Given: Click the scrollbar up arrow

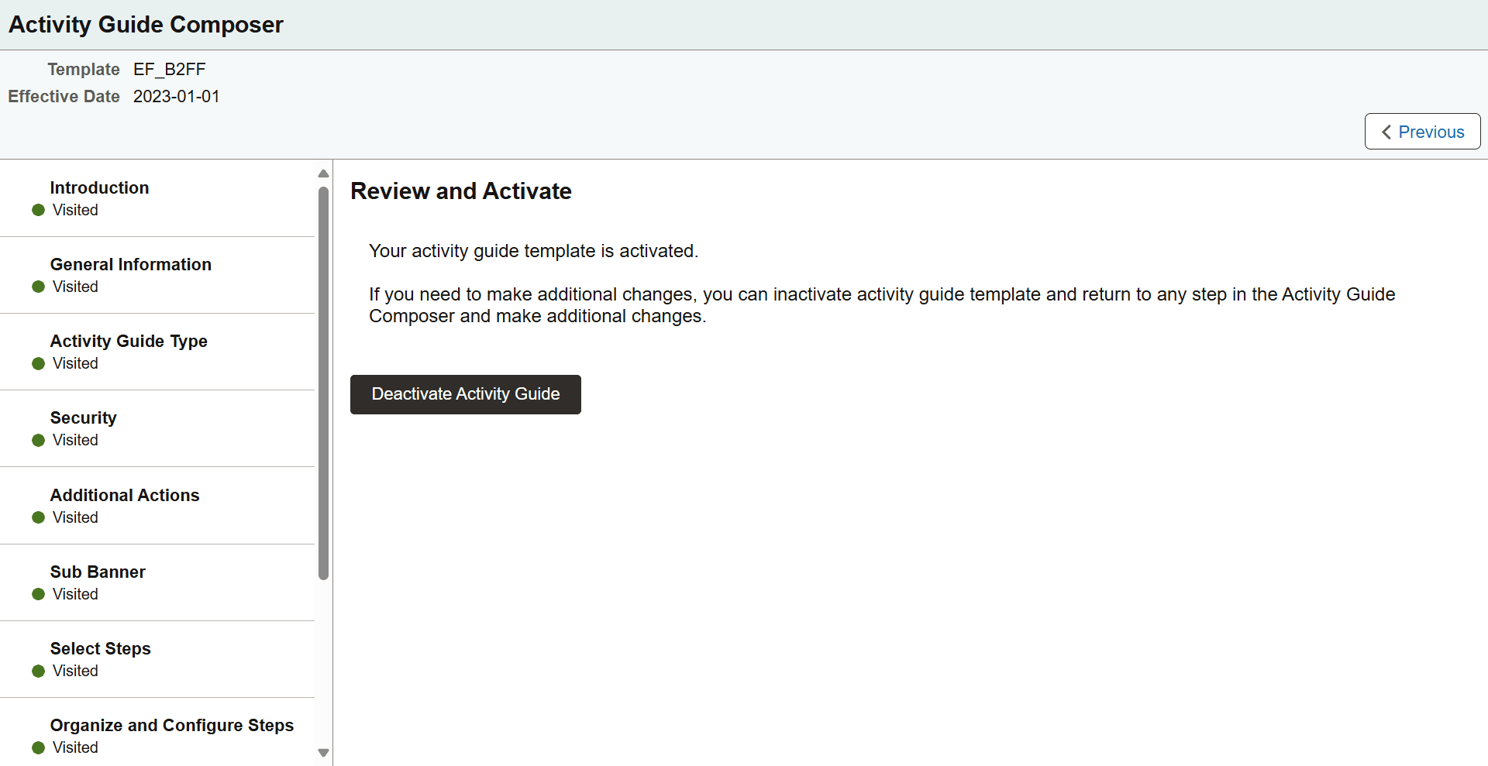Looking at the screenshot, I should [323, 173].
